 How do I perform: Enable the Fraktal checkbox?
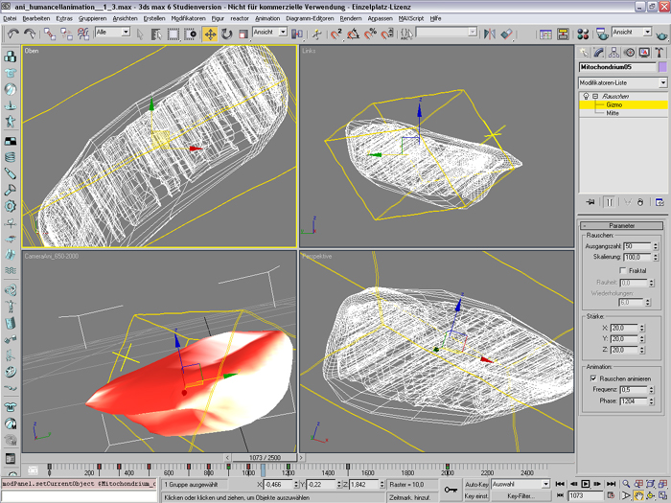[624, 271]
